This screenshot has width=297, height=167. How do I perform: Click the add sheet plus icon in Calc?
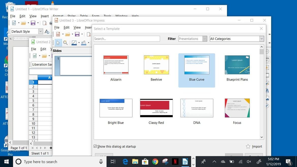click(x=51, y=148)
